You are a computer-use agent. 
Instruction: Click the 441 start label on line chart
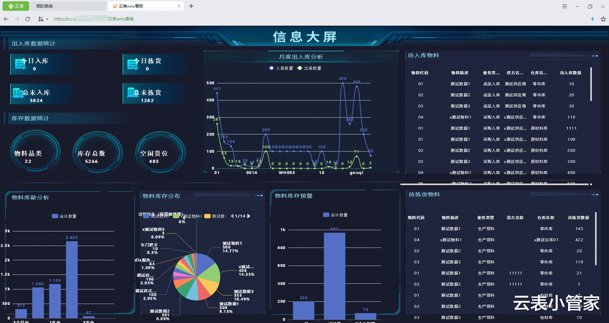(x=217, y=89)
